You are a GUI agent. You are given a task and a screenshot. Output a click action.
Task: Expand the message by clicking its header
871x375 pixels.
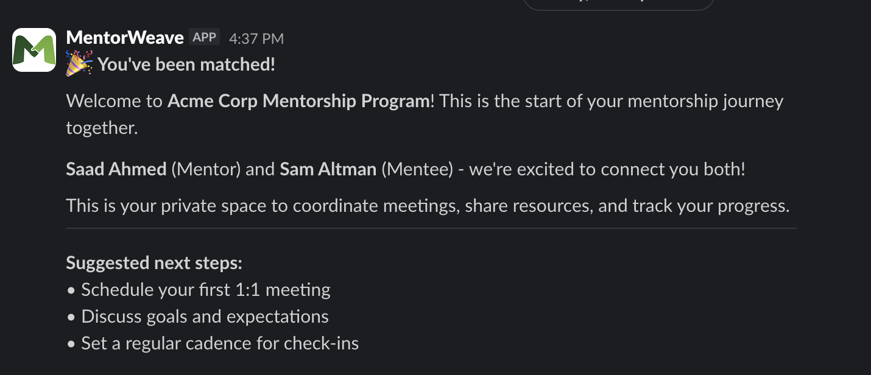[124, 37]
